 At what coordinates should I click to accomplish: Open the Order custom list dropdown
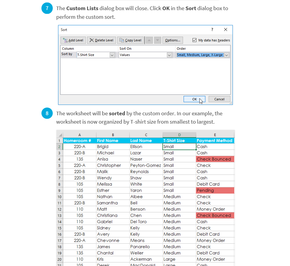(x=227, y=55)
